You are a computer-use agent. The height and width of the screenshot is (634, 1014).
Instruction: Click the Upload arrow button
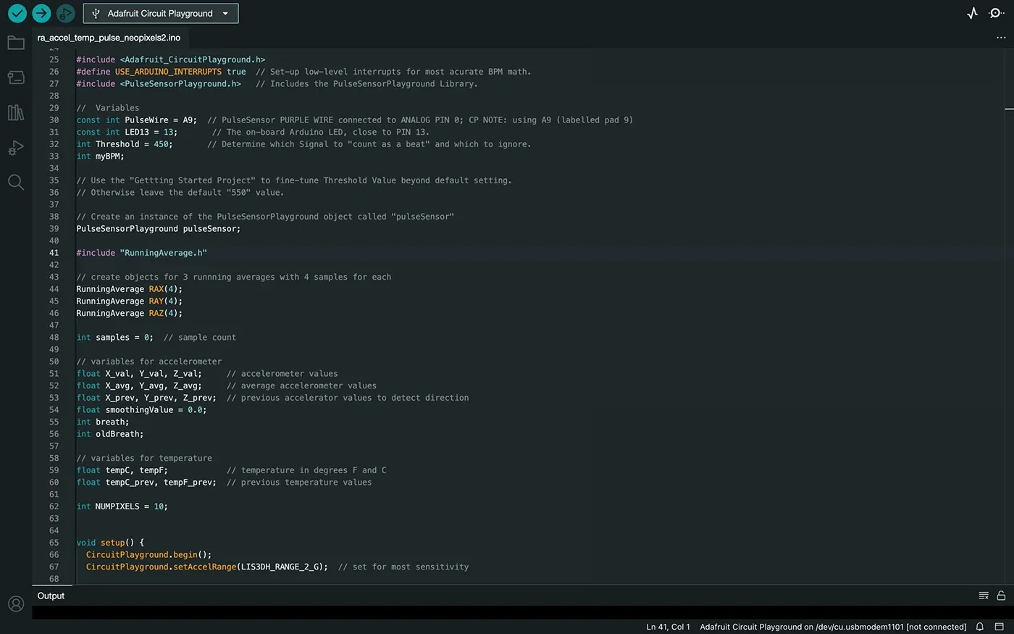point(41,13)
